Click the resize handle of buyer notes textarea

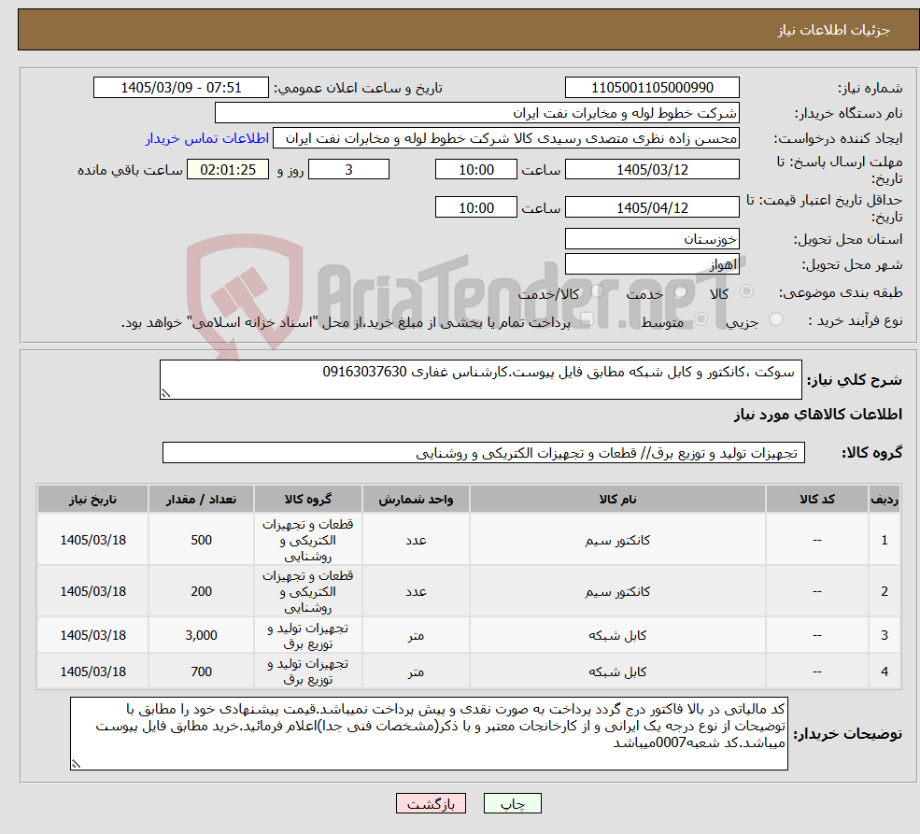pos(76,764)
